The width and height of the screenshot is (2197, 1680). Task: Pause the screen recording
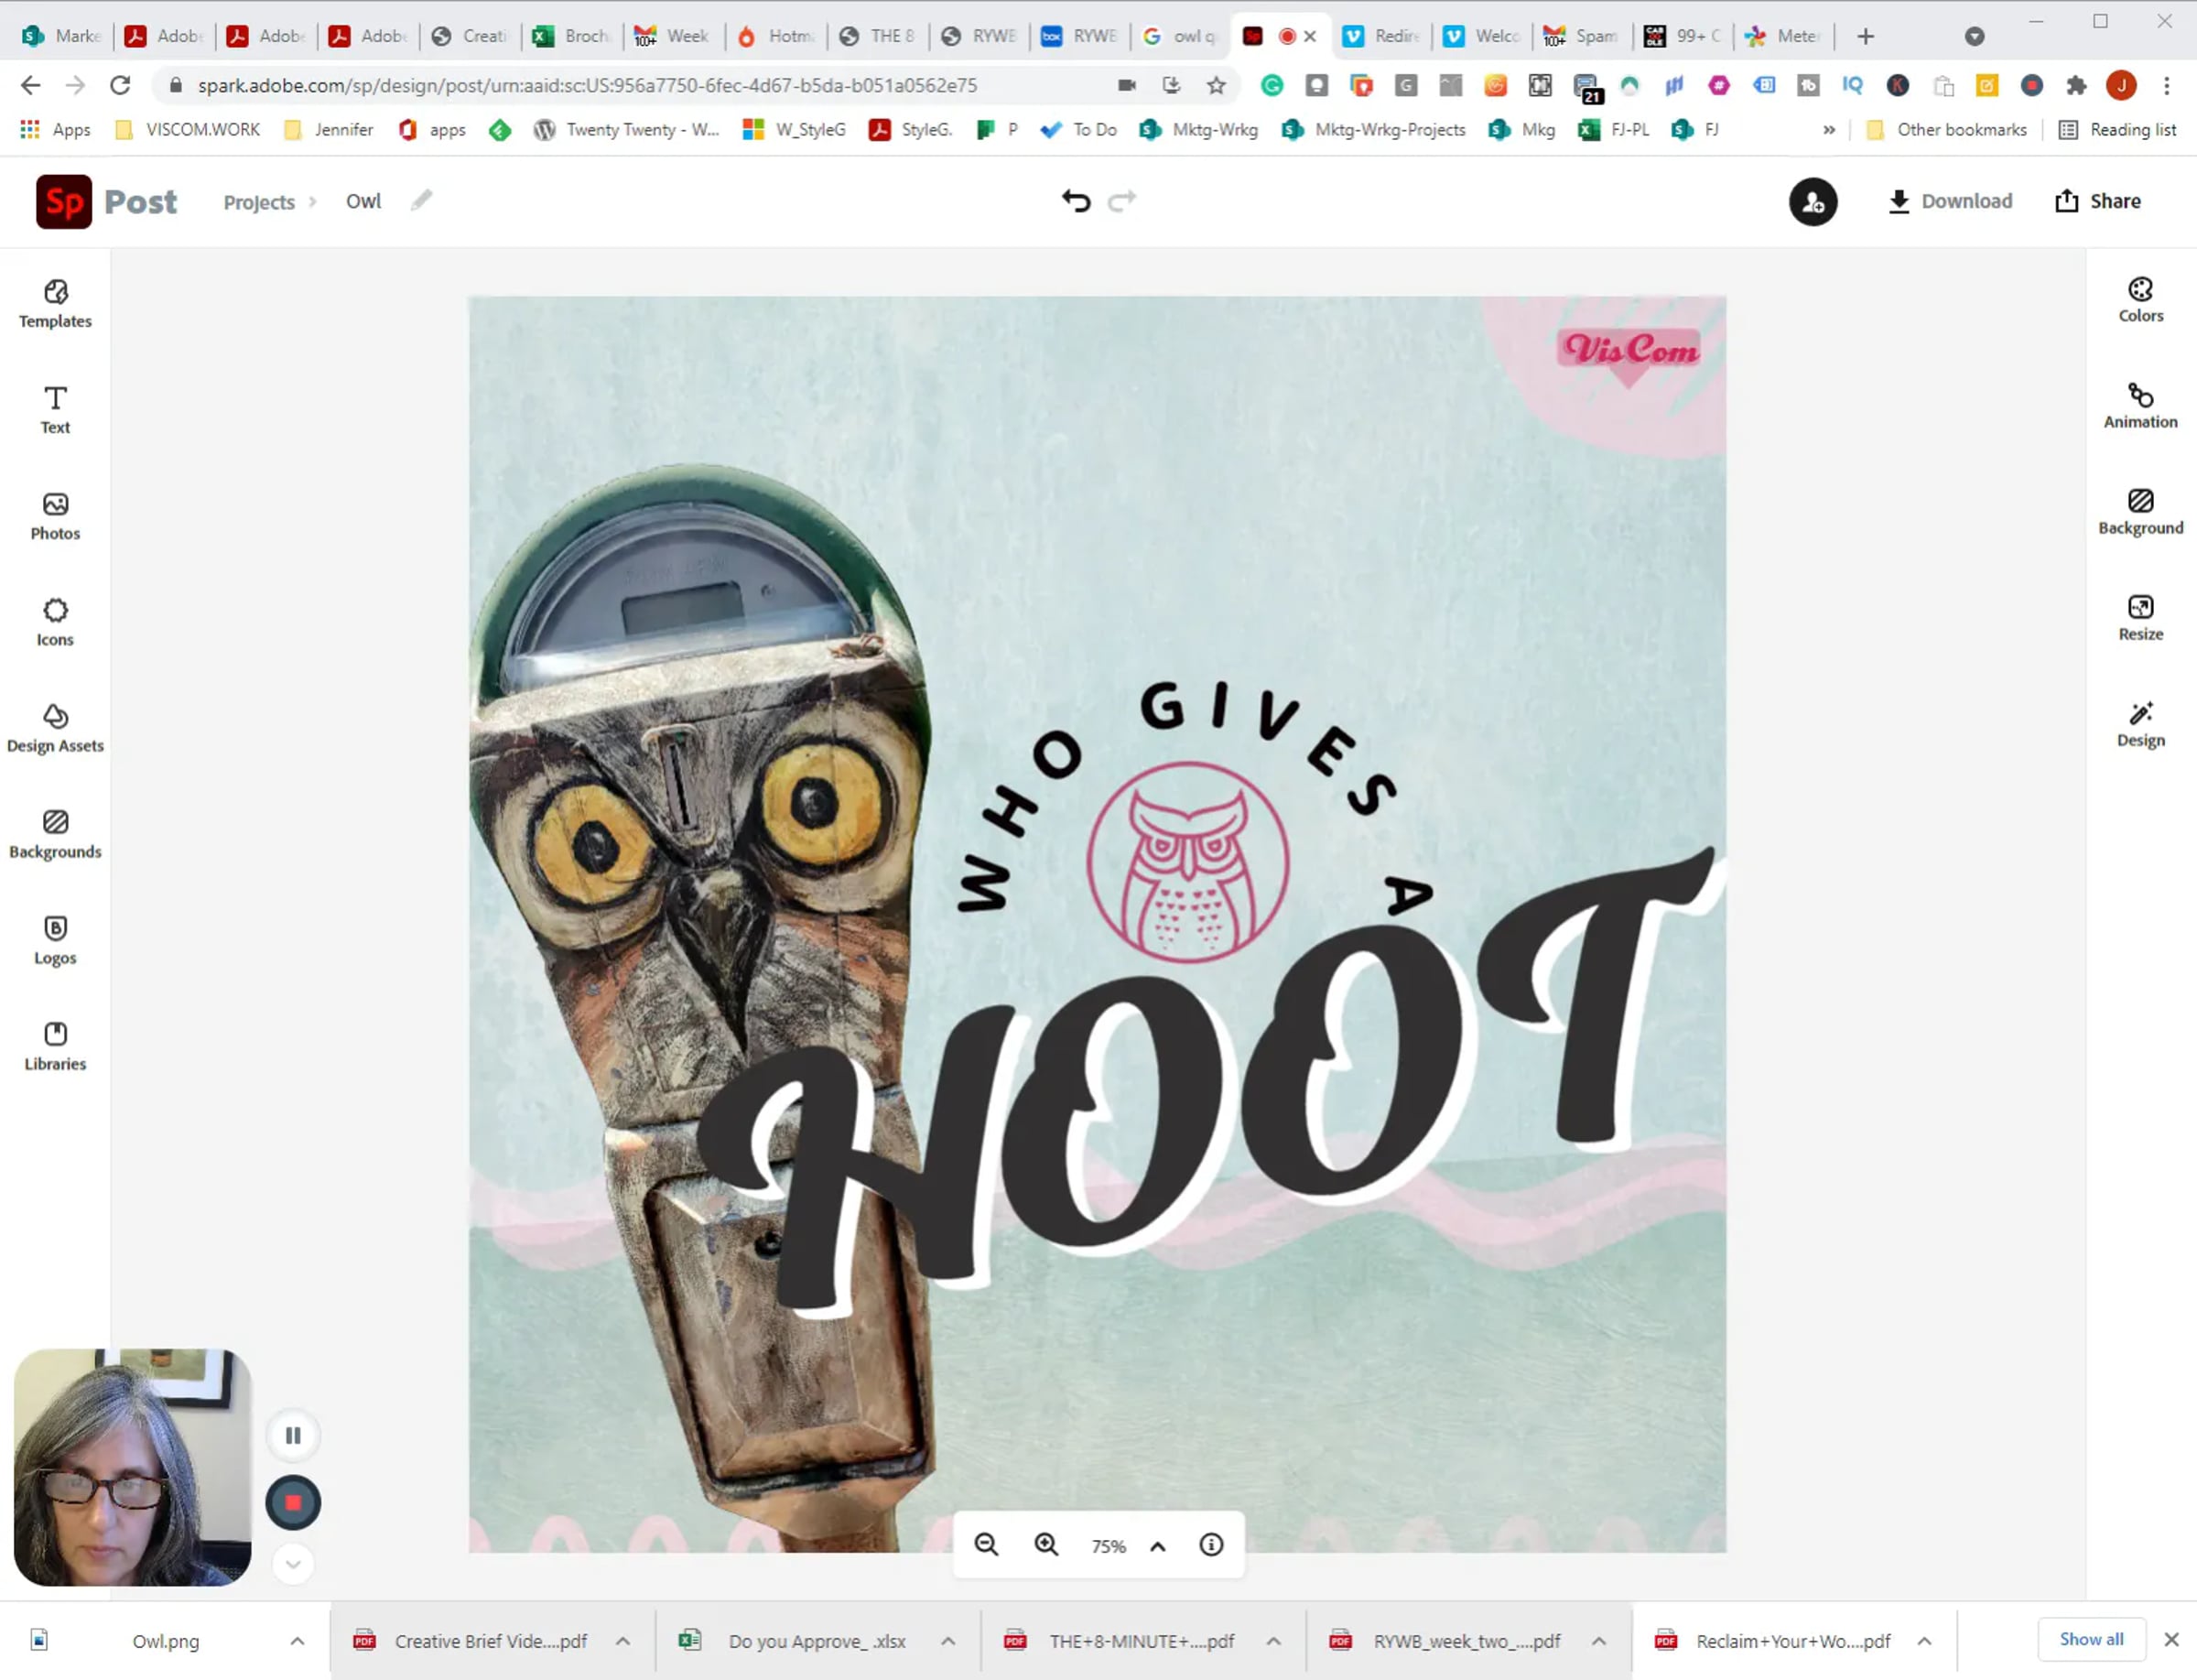point(293,1436)
